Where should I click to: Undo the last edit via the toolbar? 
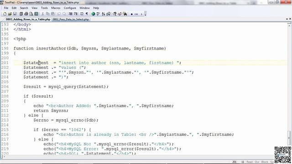click(x=59, y=14)
